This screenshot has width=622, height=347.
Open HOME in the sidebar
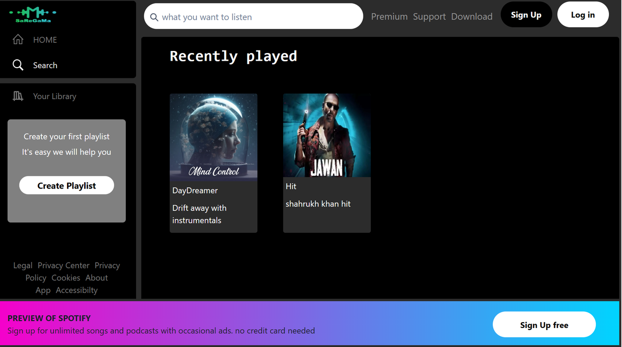pyautogui.click(x=45, y=40)
